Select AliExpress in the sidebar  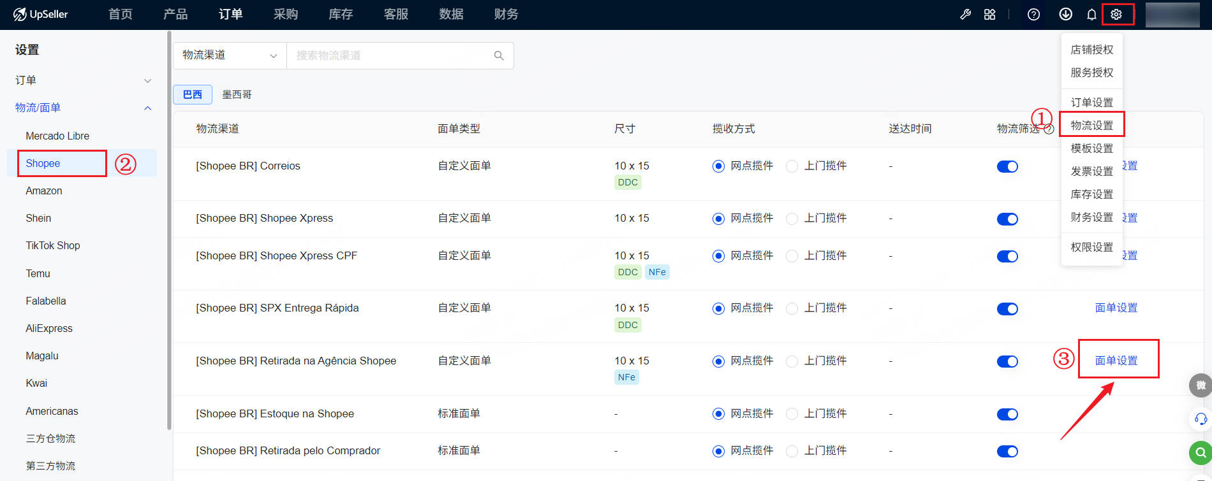[49, 328]
